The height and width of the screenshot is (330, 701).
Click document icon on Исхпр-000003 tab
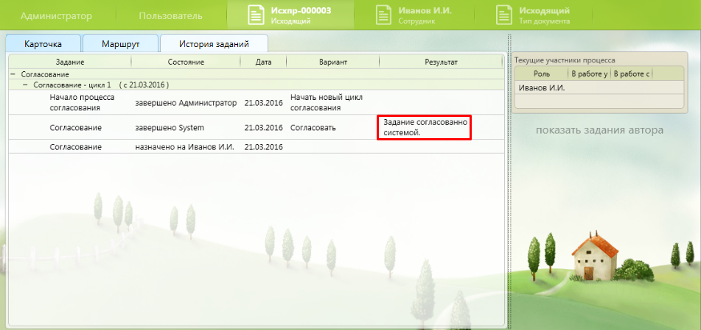(256, 15)
